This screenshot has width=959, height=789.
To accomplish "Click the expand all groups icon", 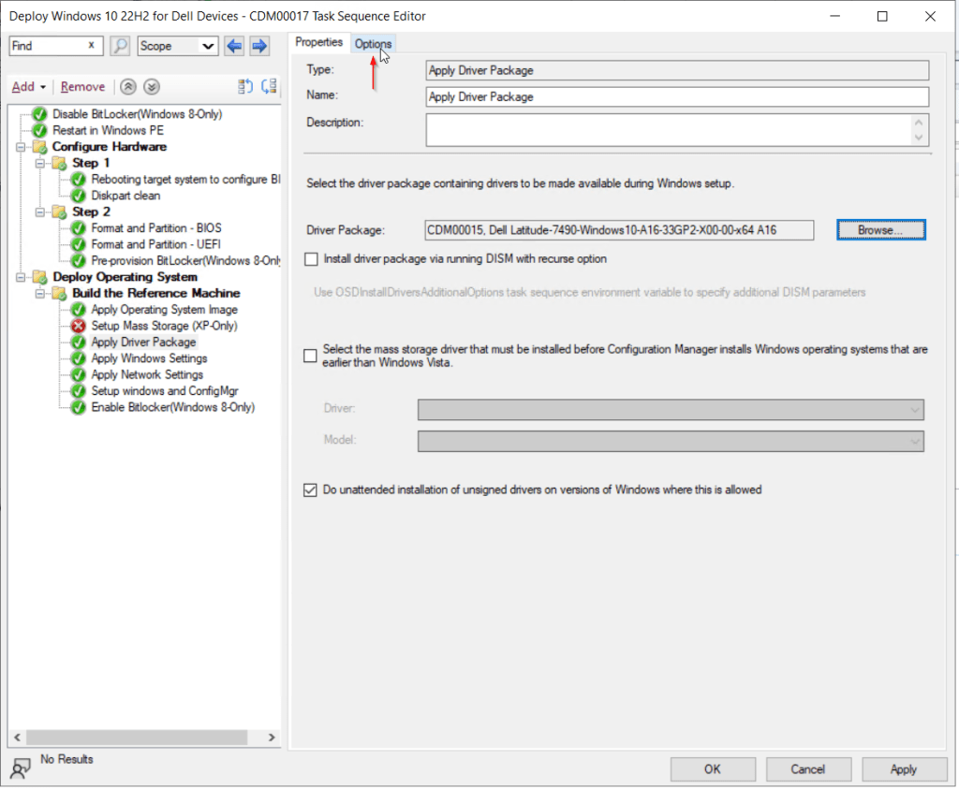I will click(x=269, y=87).
